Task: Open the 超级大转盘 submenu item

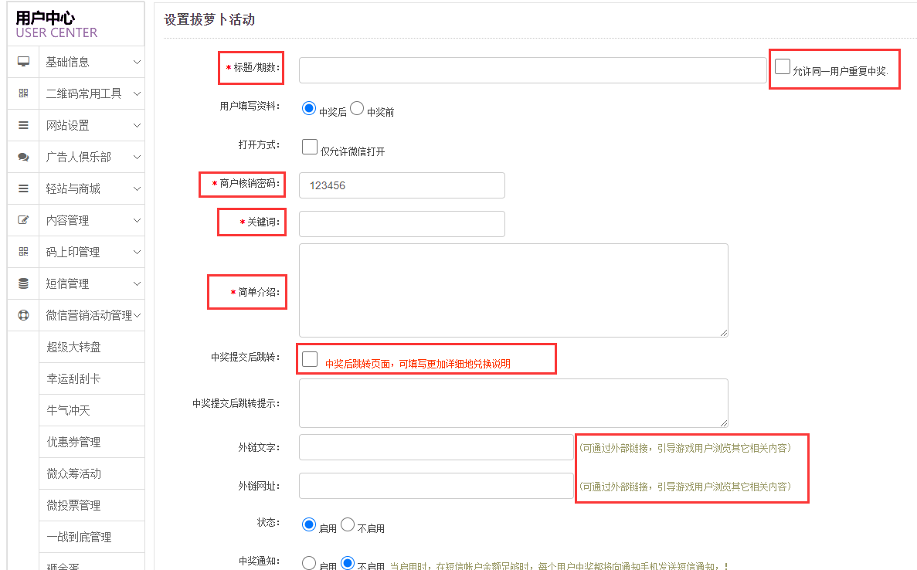Action: tap(74, 347)
